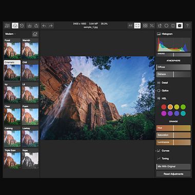The width and height of the screenshot is (195, 195).
Task: Undo the last edit with arrow icon
Action: click(44, 26)
